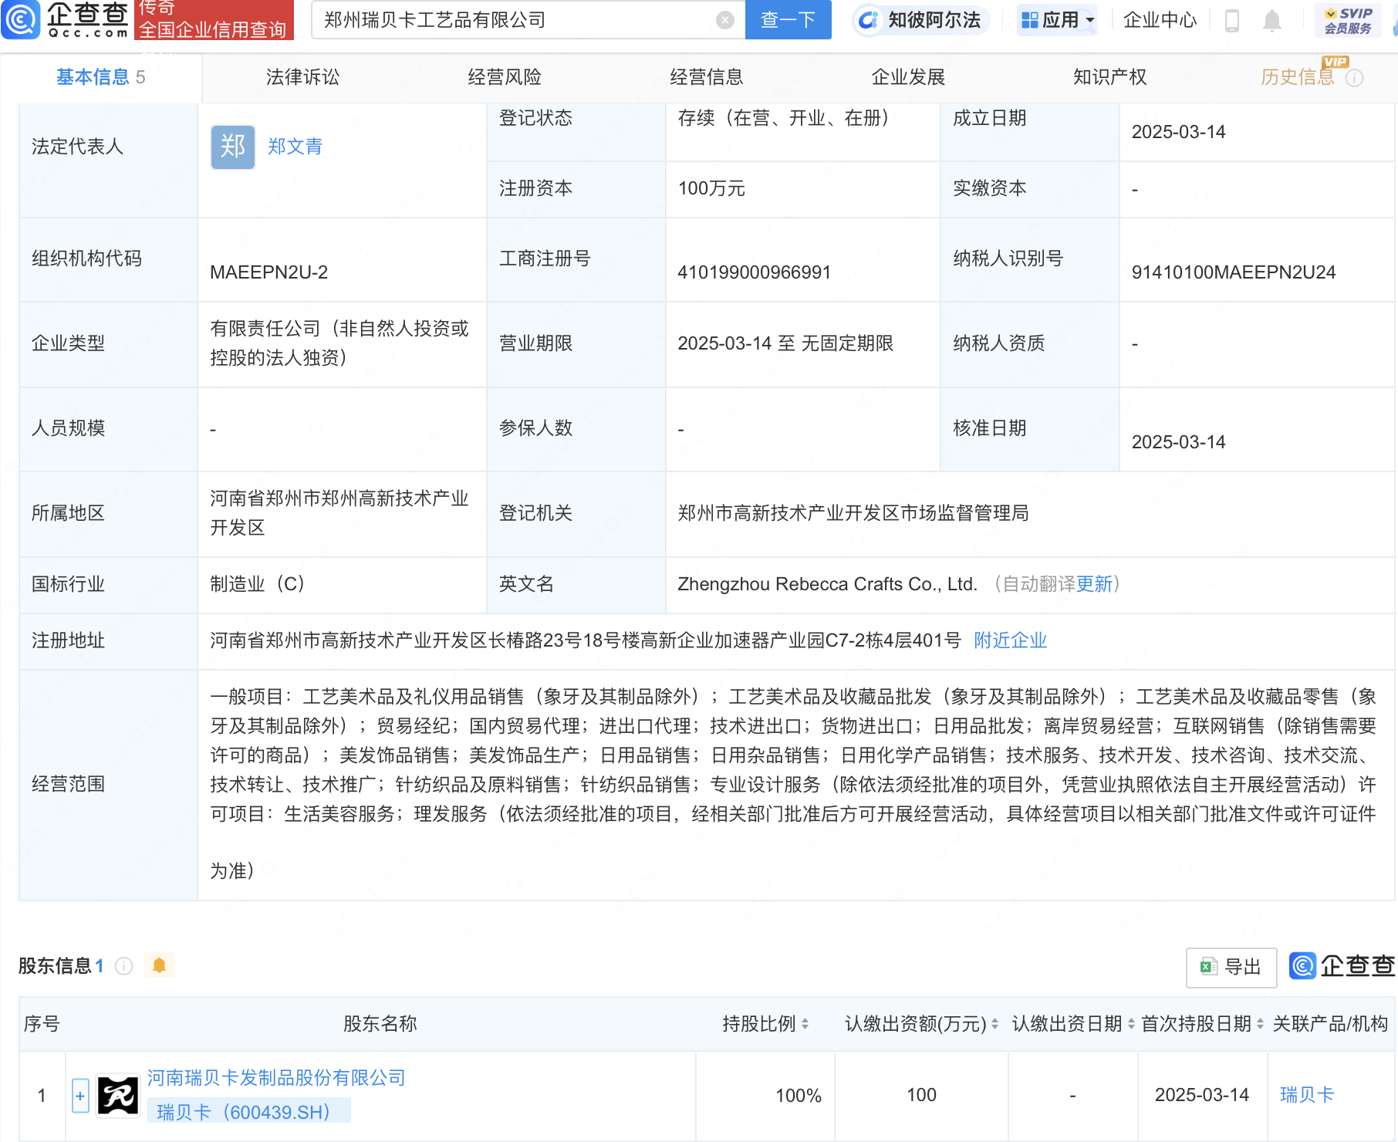The image size is (1398, 1142).
Task: Clear the search box text
Action: (724, 20)
